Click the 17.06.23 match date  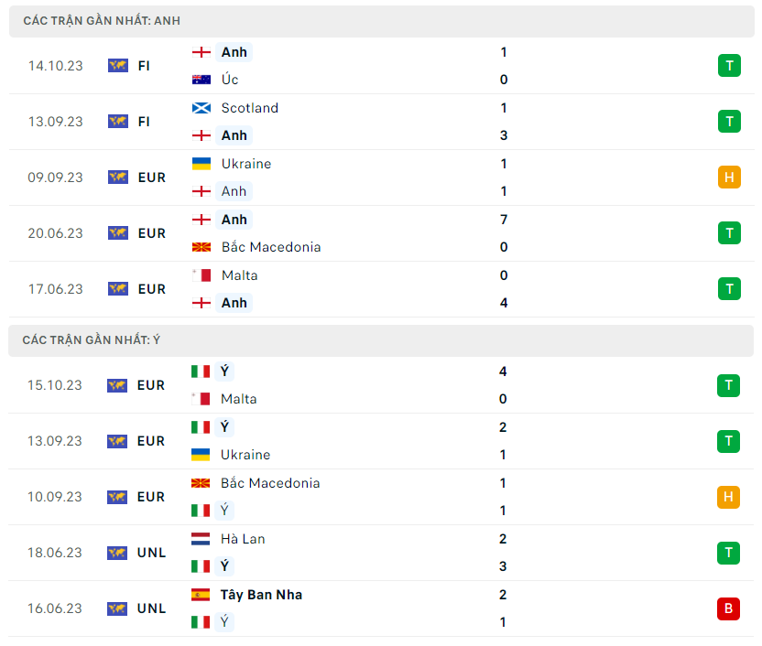click(x=55, y=289)
